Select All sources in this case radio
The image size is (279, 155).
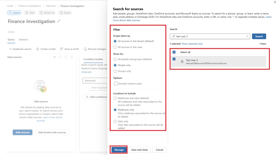click(x=115, y=47)
